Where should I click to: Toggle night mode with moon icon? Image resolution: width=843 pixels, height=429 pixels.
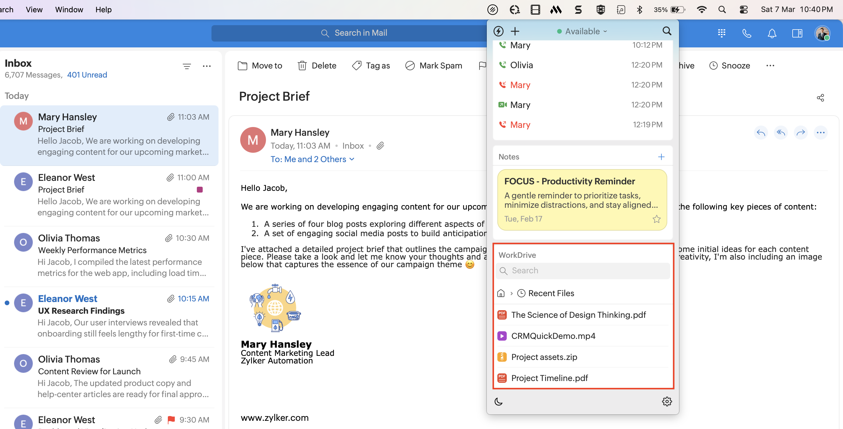pyautogui.click(x=499, y=401)
